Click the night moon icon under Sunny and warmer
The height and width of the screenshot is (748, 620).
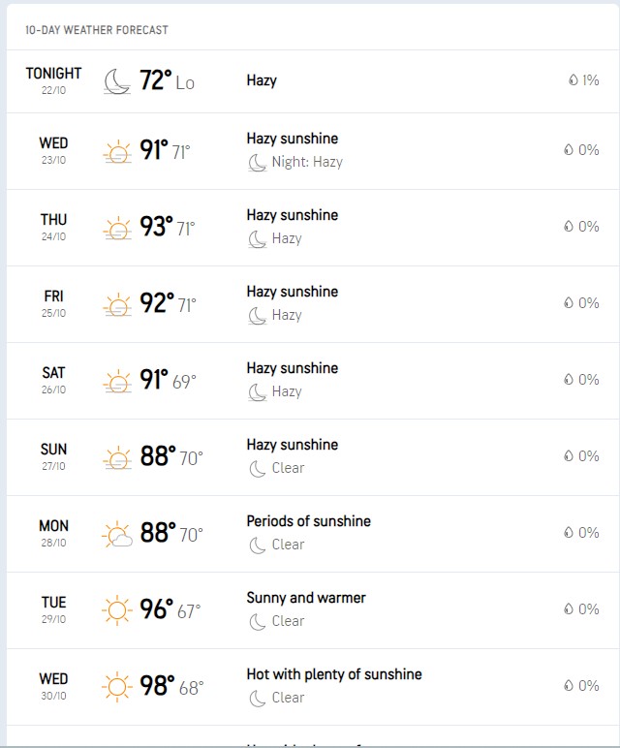258,621
